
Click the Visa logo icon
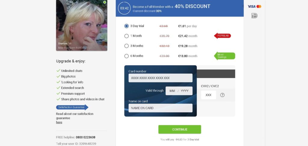(251, 7)
